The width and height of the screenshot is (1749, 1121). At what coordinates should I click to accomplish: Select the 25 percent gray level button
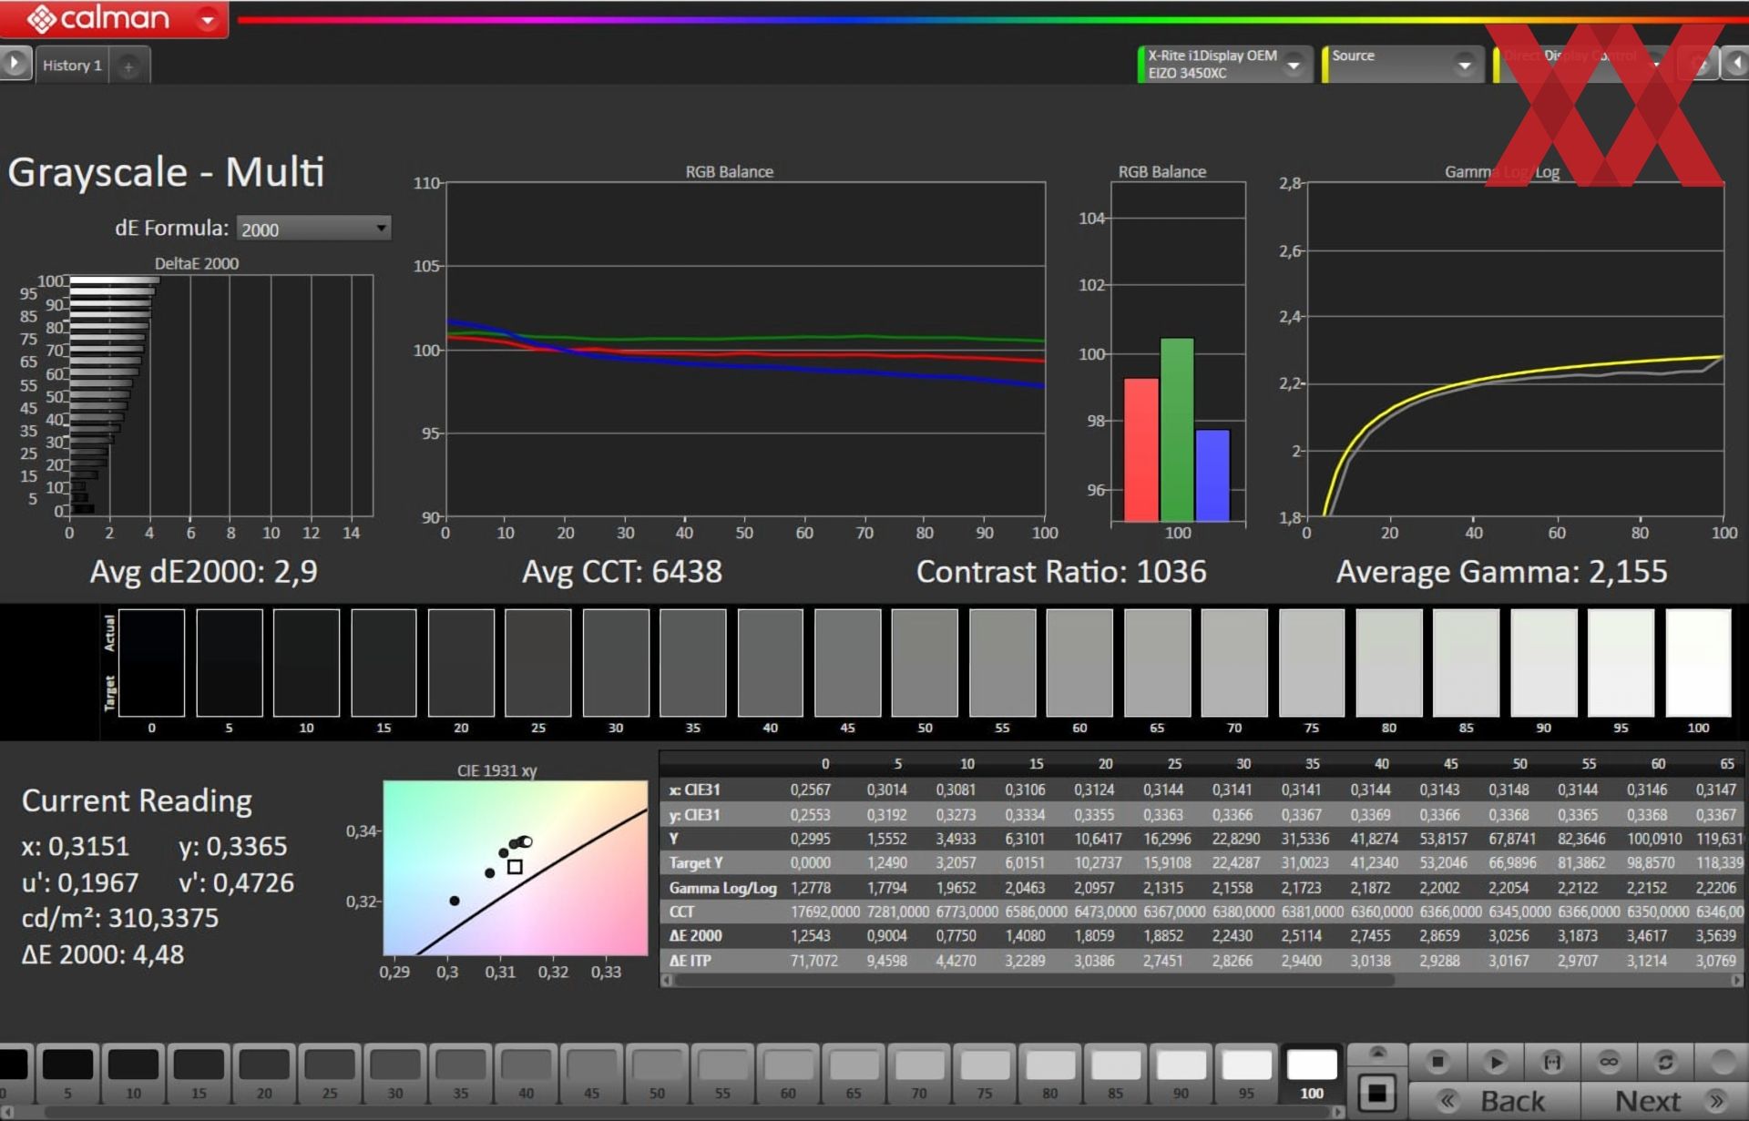(x=330, y=1075)
